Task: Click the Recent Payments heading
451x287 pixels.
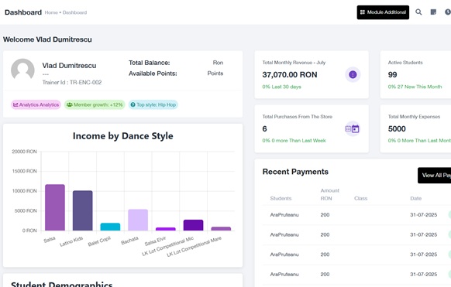Action: click(295, 172)
